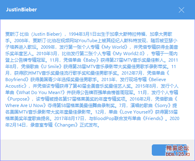Click the word "Boyfriend" in the paragraph
Screen dimensions: 195x161
16,79
